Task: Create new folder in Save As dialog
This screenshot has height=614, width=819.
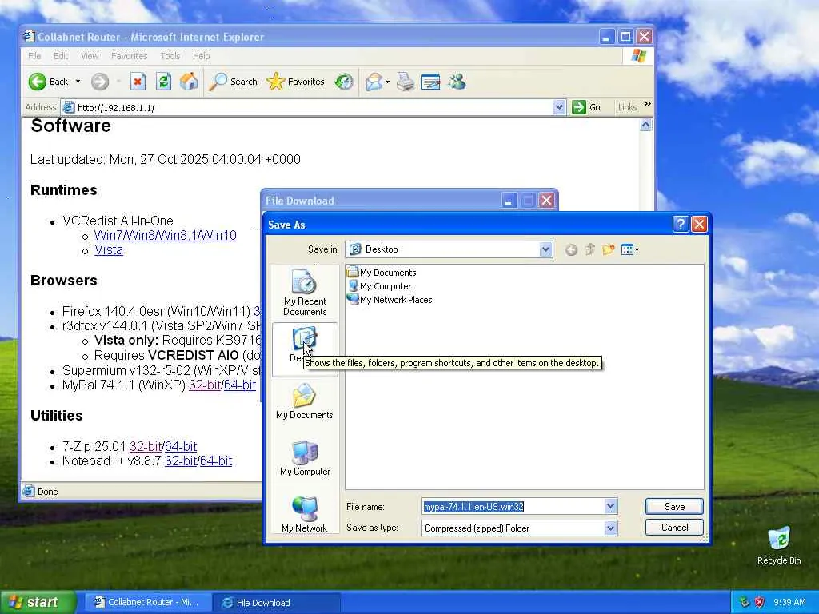Action: (608, 250)
